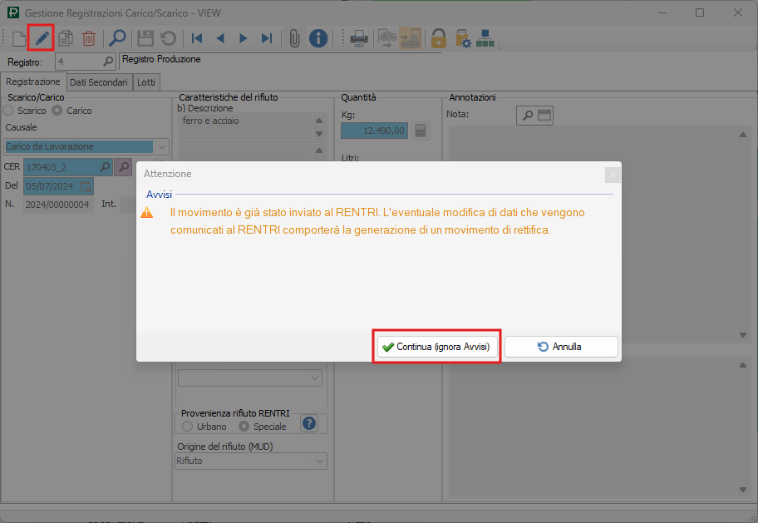Expand the Causale dropdown

[161, 146]
